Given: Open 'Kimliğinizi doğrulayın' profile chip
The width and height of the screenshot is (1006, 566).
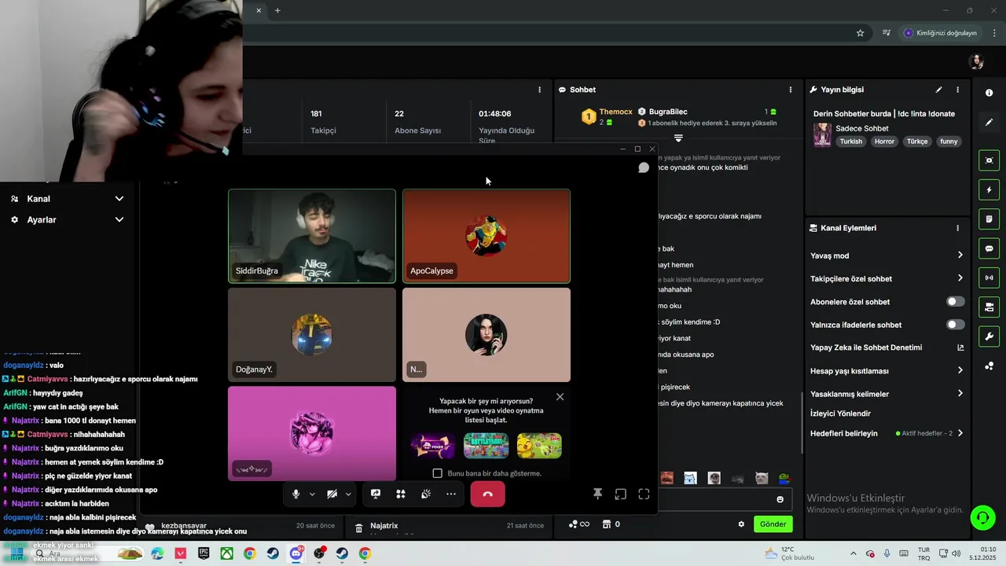Looking at the screenshot, I should pos(940,33).
